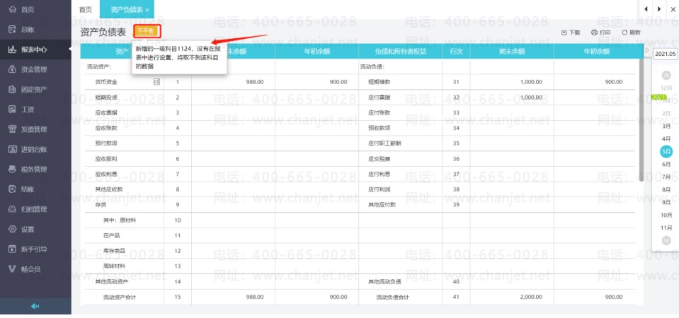679x318 pixels.
Task: Click 2,000.00 in 流动负债合计 row
Action: tap(532, 298)
